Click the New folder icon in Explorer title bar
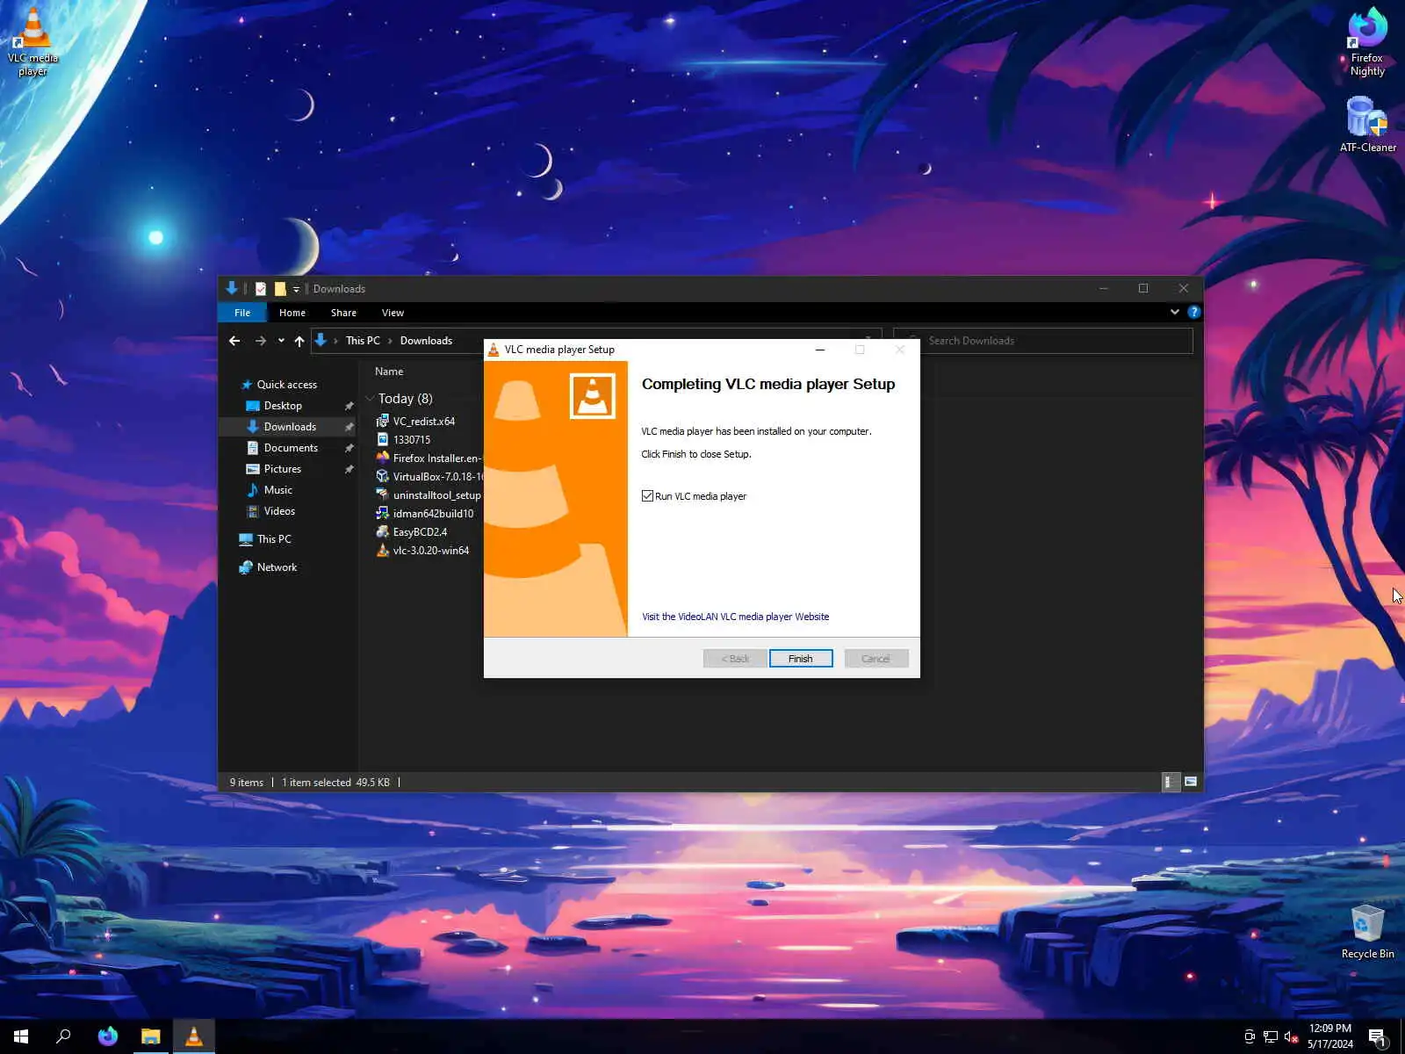Viewport: 1405px width, 1054px height. (x=280, y=288)
